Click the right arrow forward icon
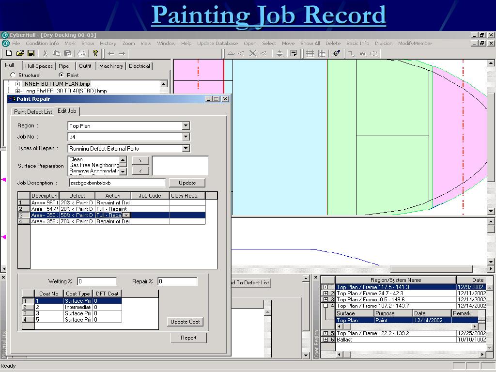Screen dimensions: 496x372 122,53
